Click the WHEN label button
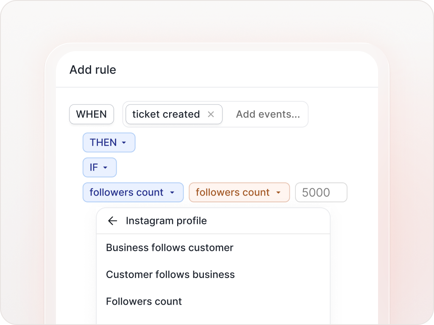The image size is (434, 325). 92,114
